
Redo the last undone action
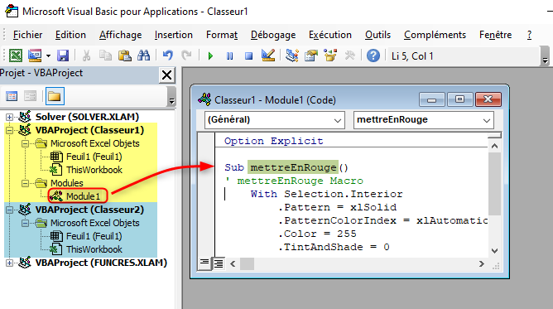186,56
